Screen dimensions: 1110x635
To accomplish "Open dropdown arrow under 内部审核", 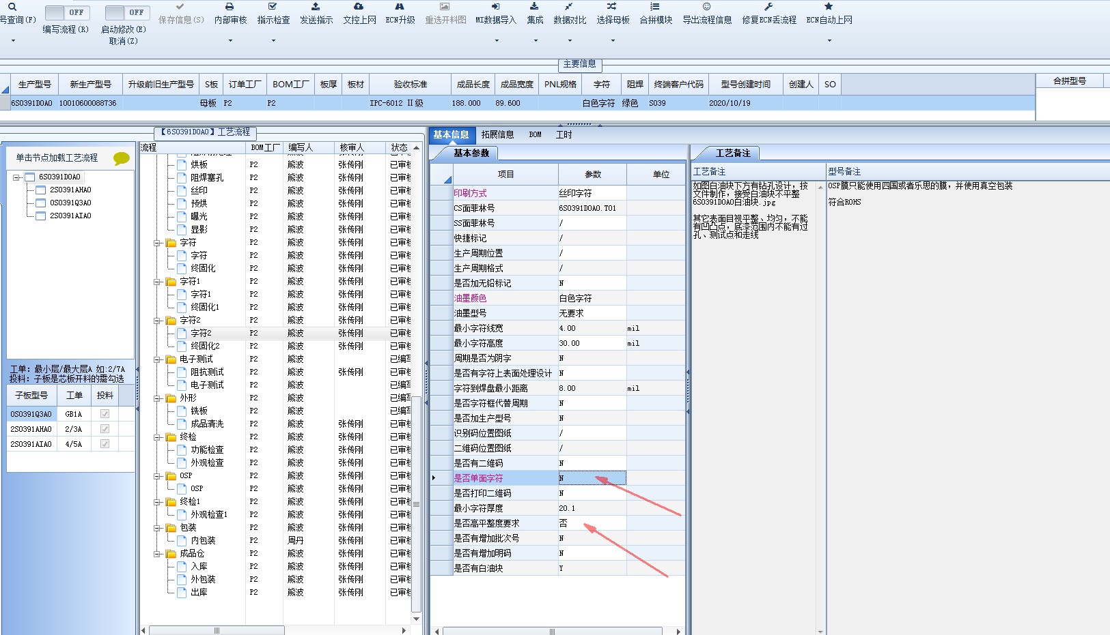I will click(230, 41).
